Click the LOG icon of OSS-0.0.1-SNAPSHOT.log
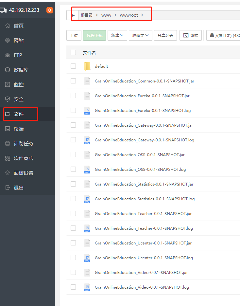The width and height of the screenshot is (240, 306). pyautogui.click(x=87, y=170)
